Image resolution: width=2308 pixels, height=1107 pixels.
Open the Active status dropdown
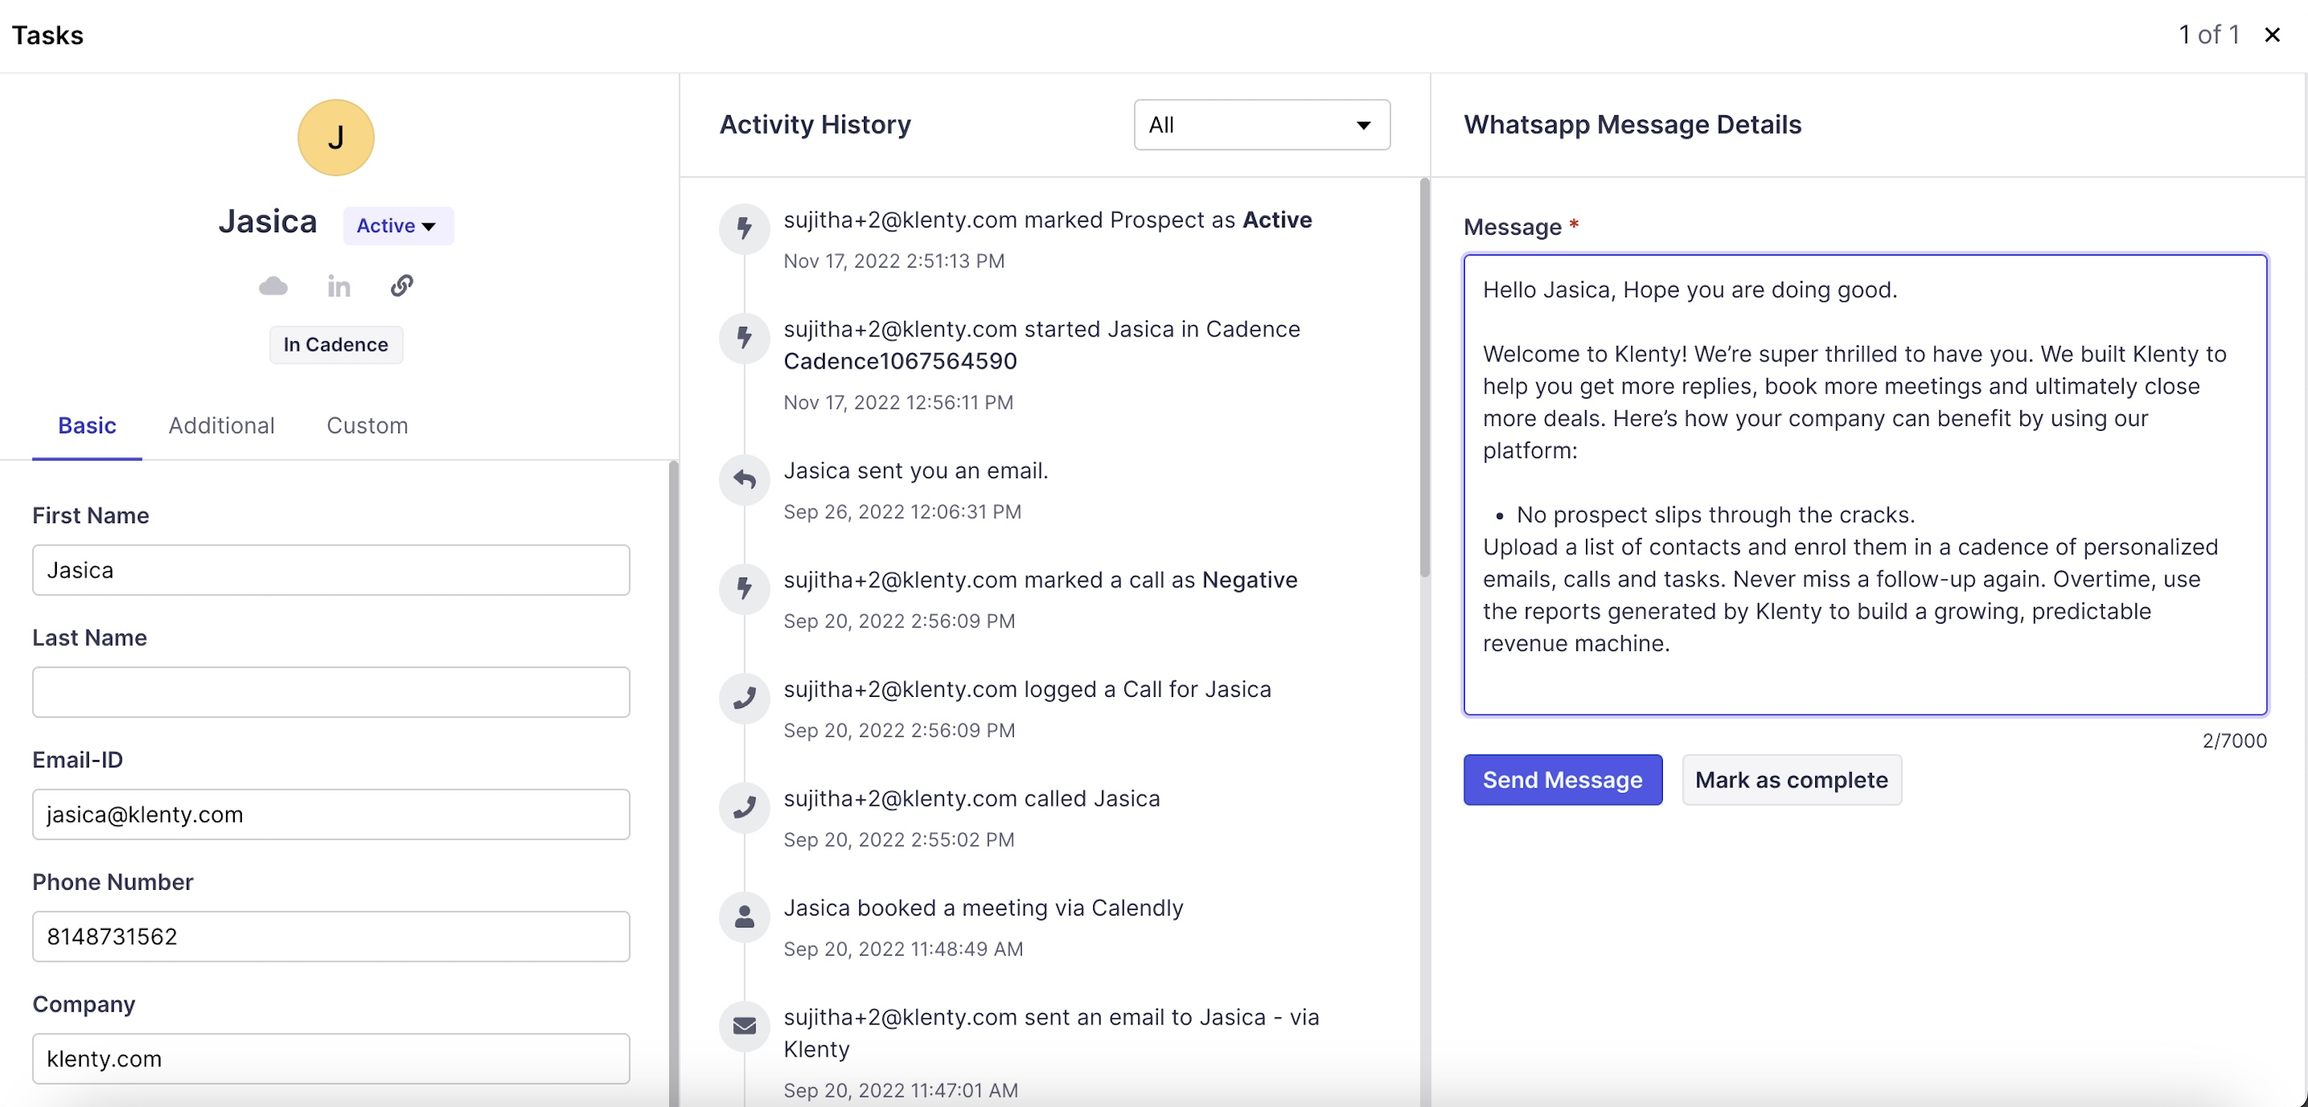[397, 226]
